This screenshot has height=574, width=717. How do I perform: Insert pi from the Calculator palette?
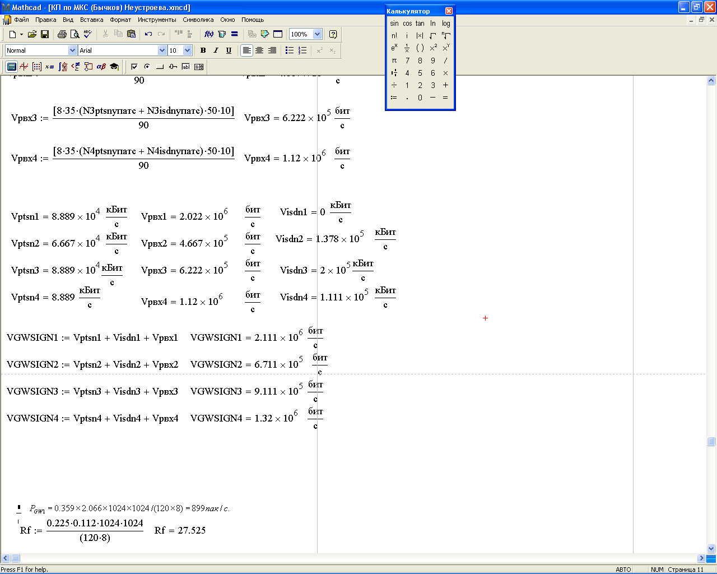pos(394,61)
